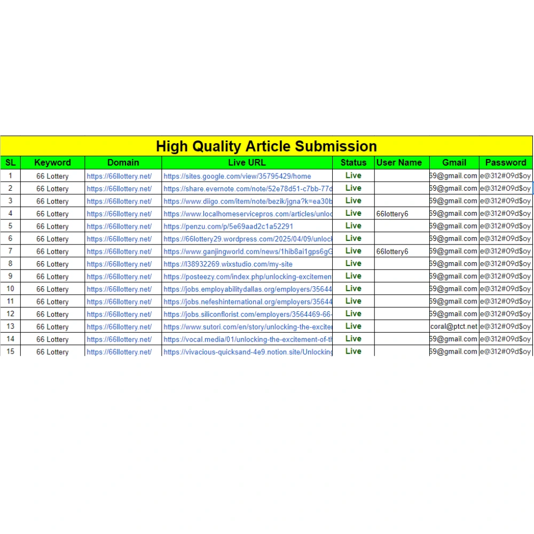Open the wixstudio.com my-site link
Screen dimensions: 534x534
[x=228, y=264]
